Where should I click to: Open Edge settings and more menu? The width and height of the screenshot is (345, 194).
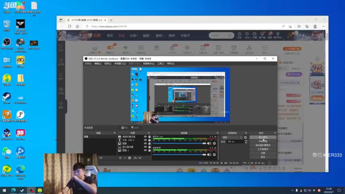click(323, 26)
